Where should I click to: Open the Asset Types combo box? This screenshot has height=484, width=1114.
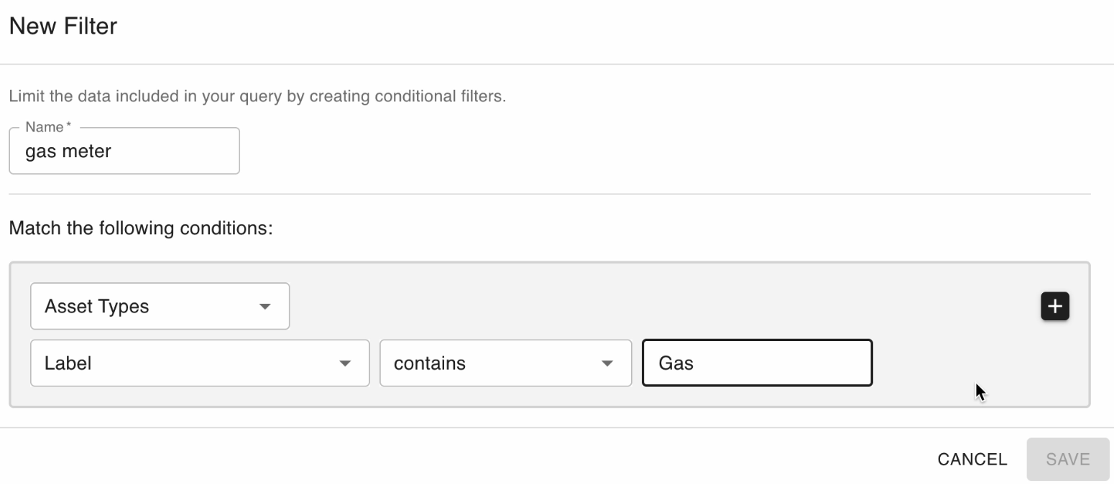[x=160, y=307]
